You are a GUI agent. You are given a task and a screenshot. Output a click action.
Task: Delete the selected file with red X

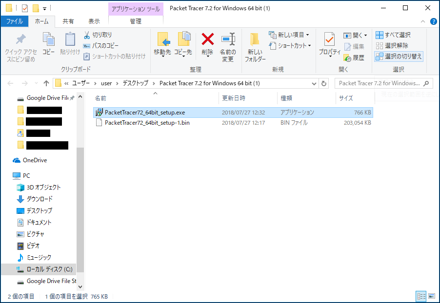208,45
